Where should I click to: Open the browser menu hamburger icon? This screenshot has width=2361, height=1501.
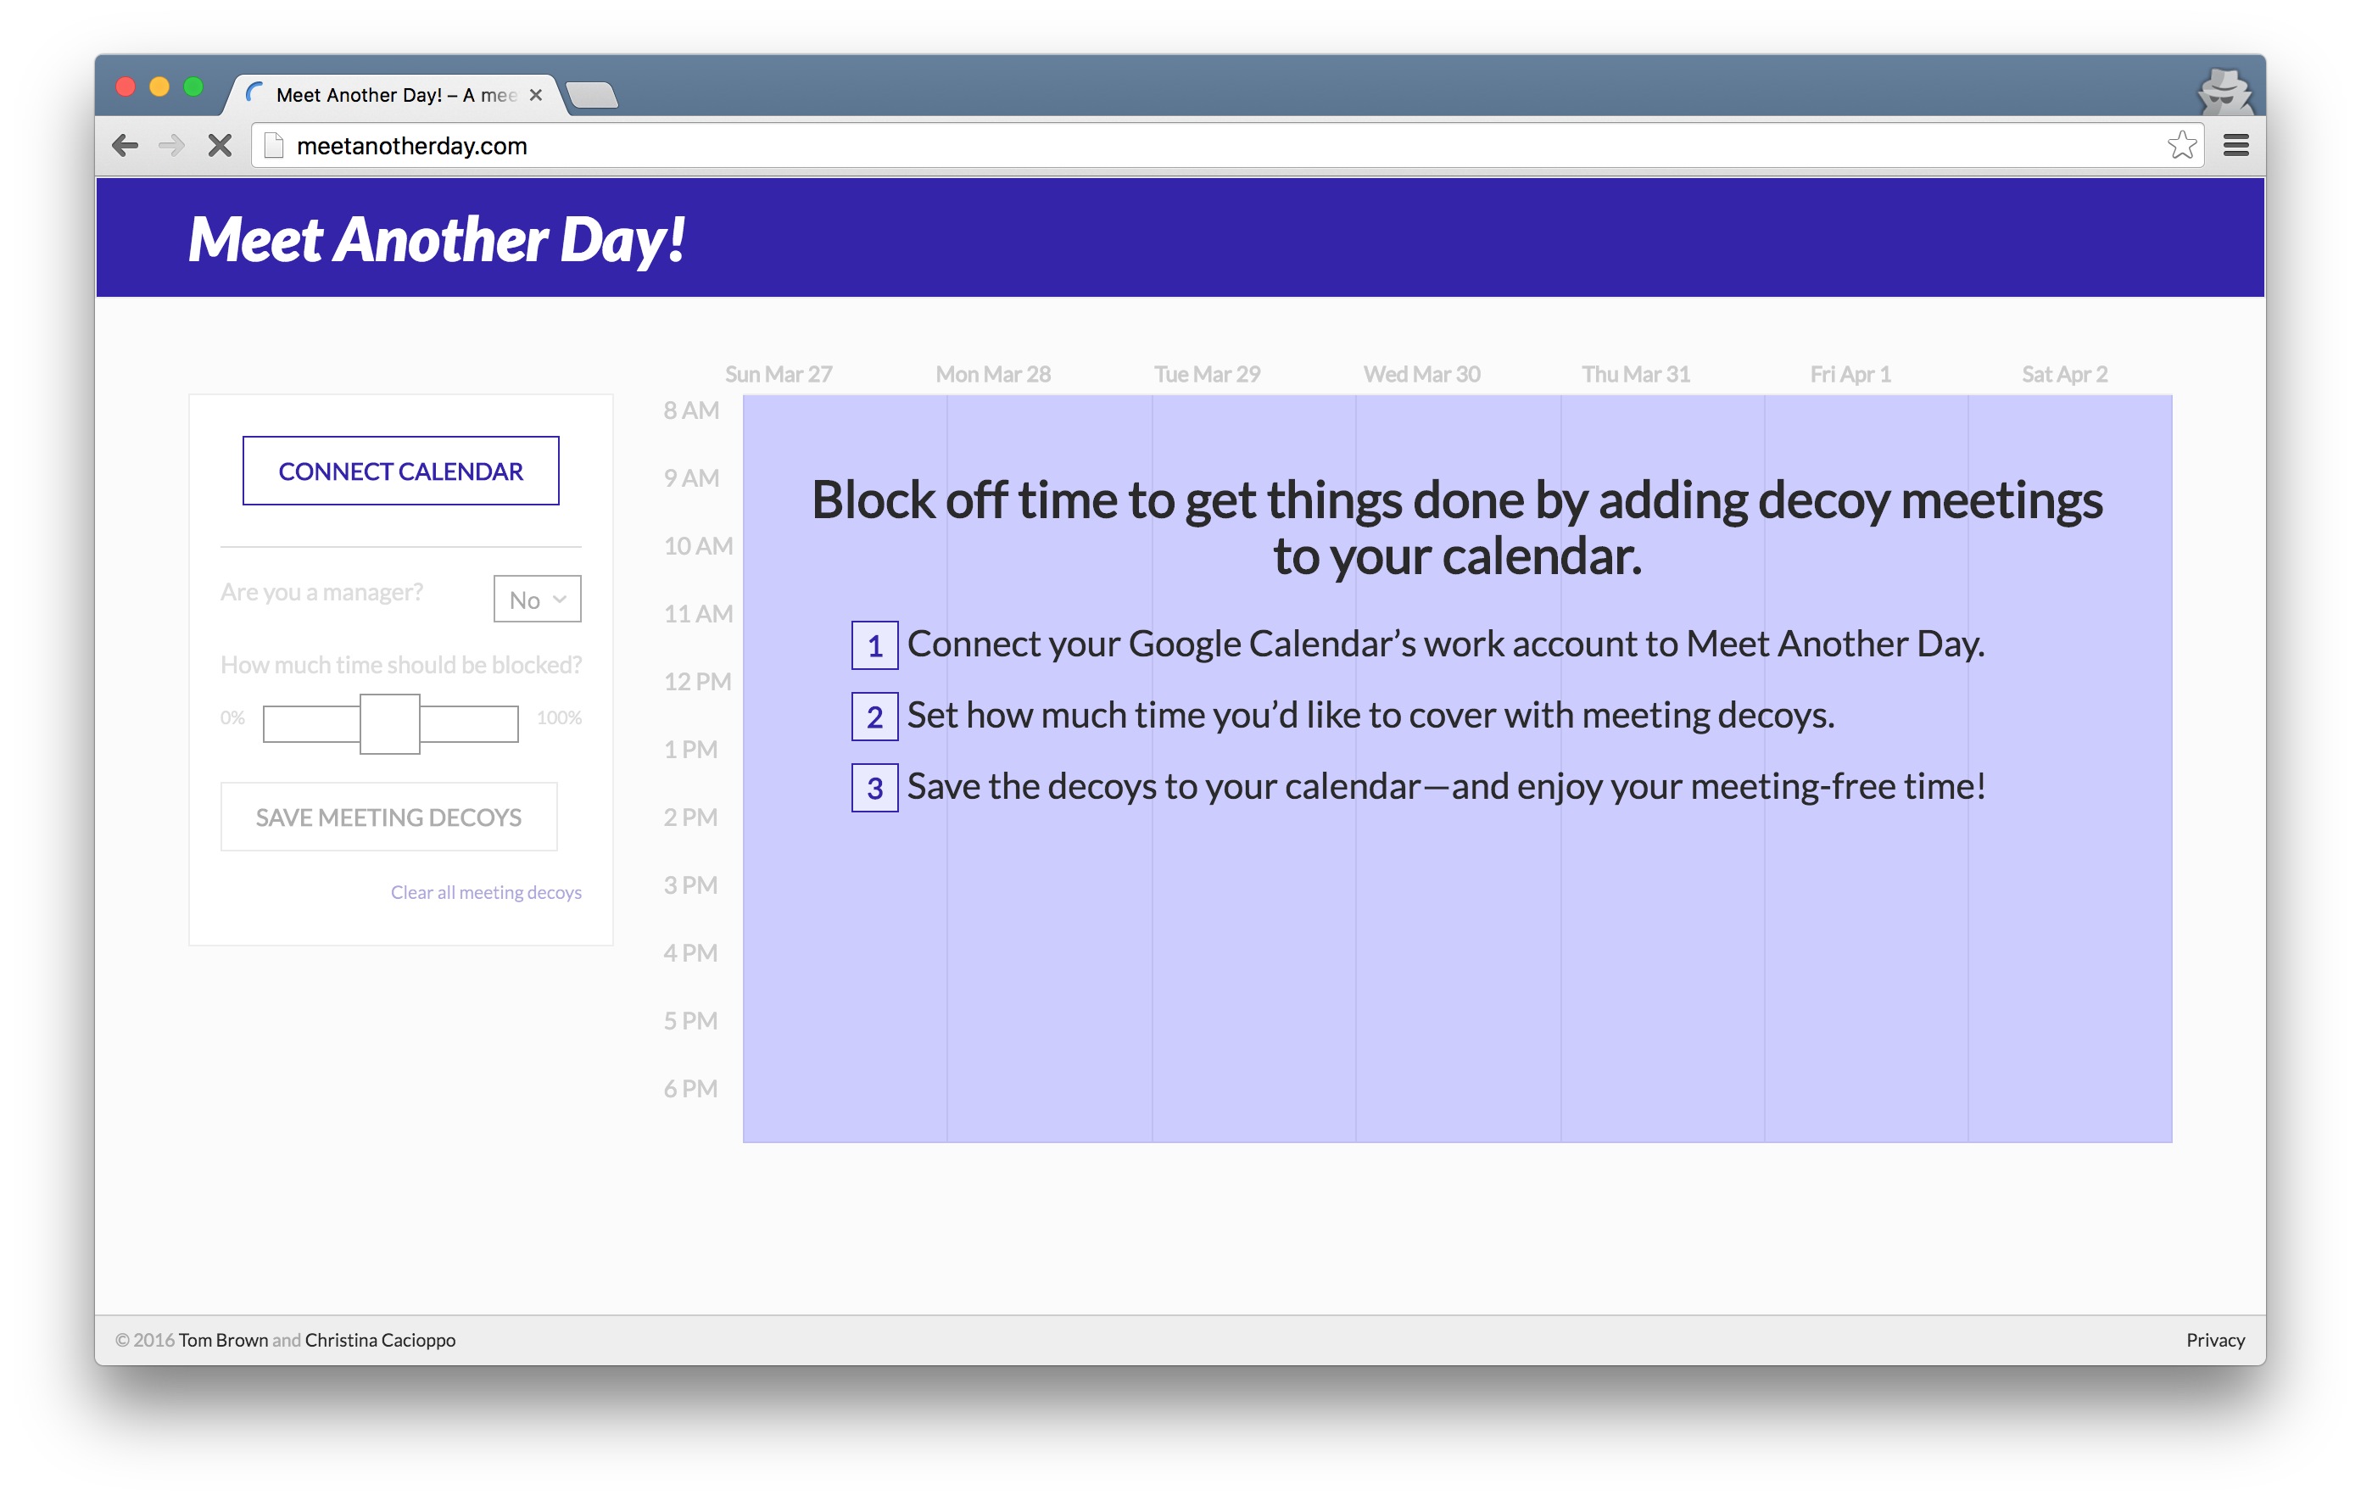click(x=2236, y=144)
